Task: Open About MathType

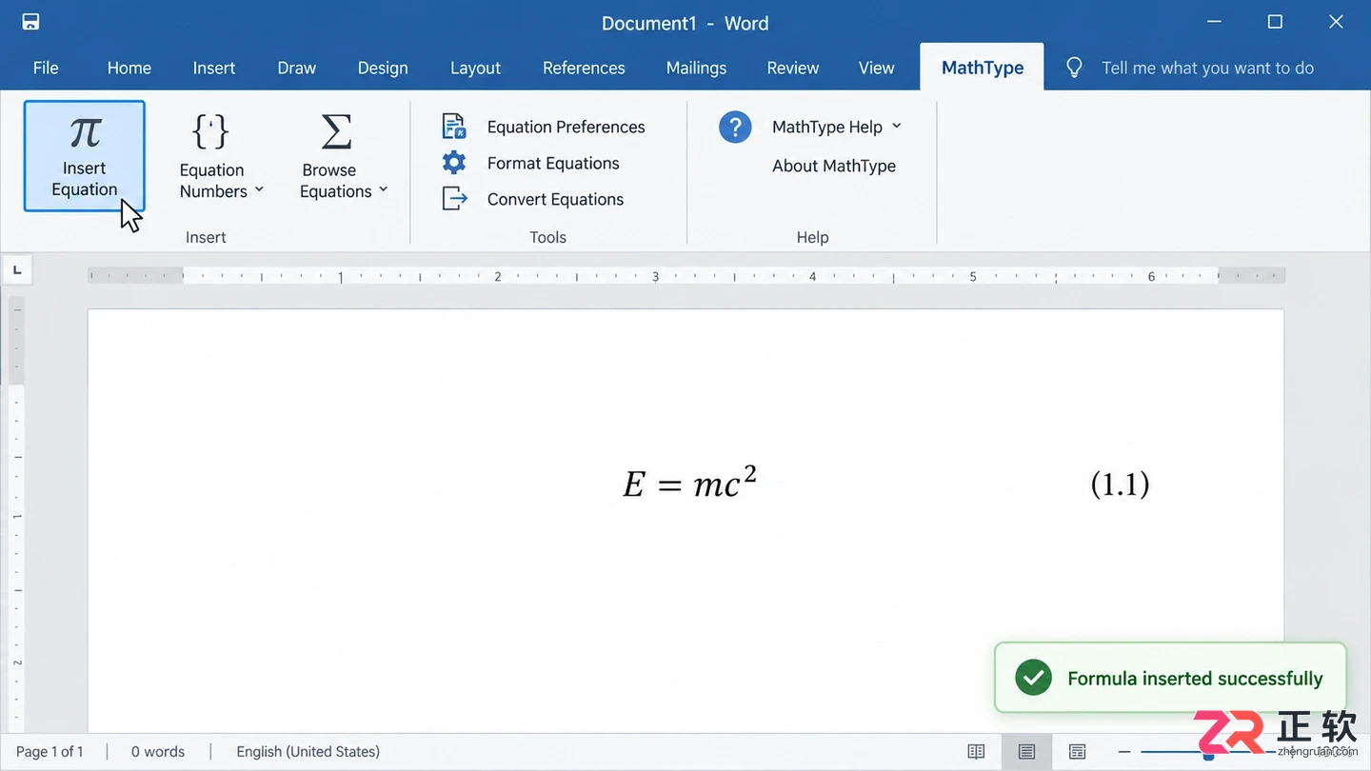Action: [834, 166]
